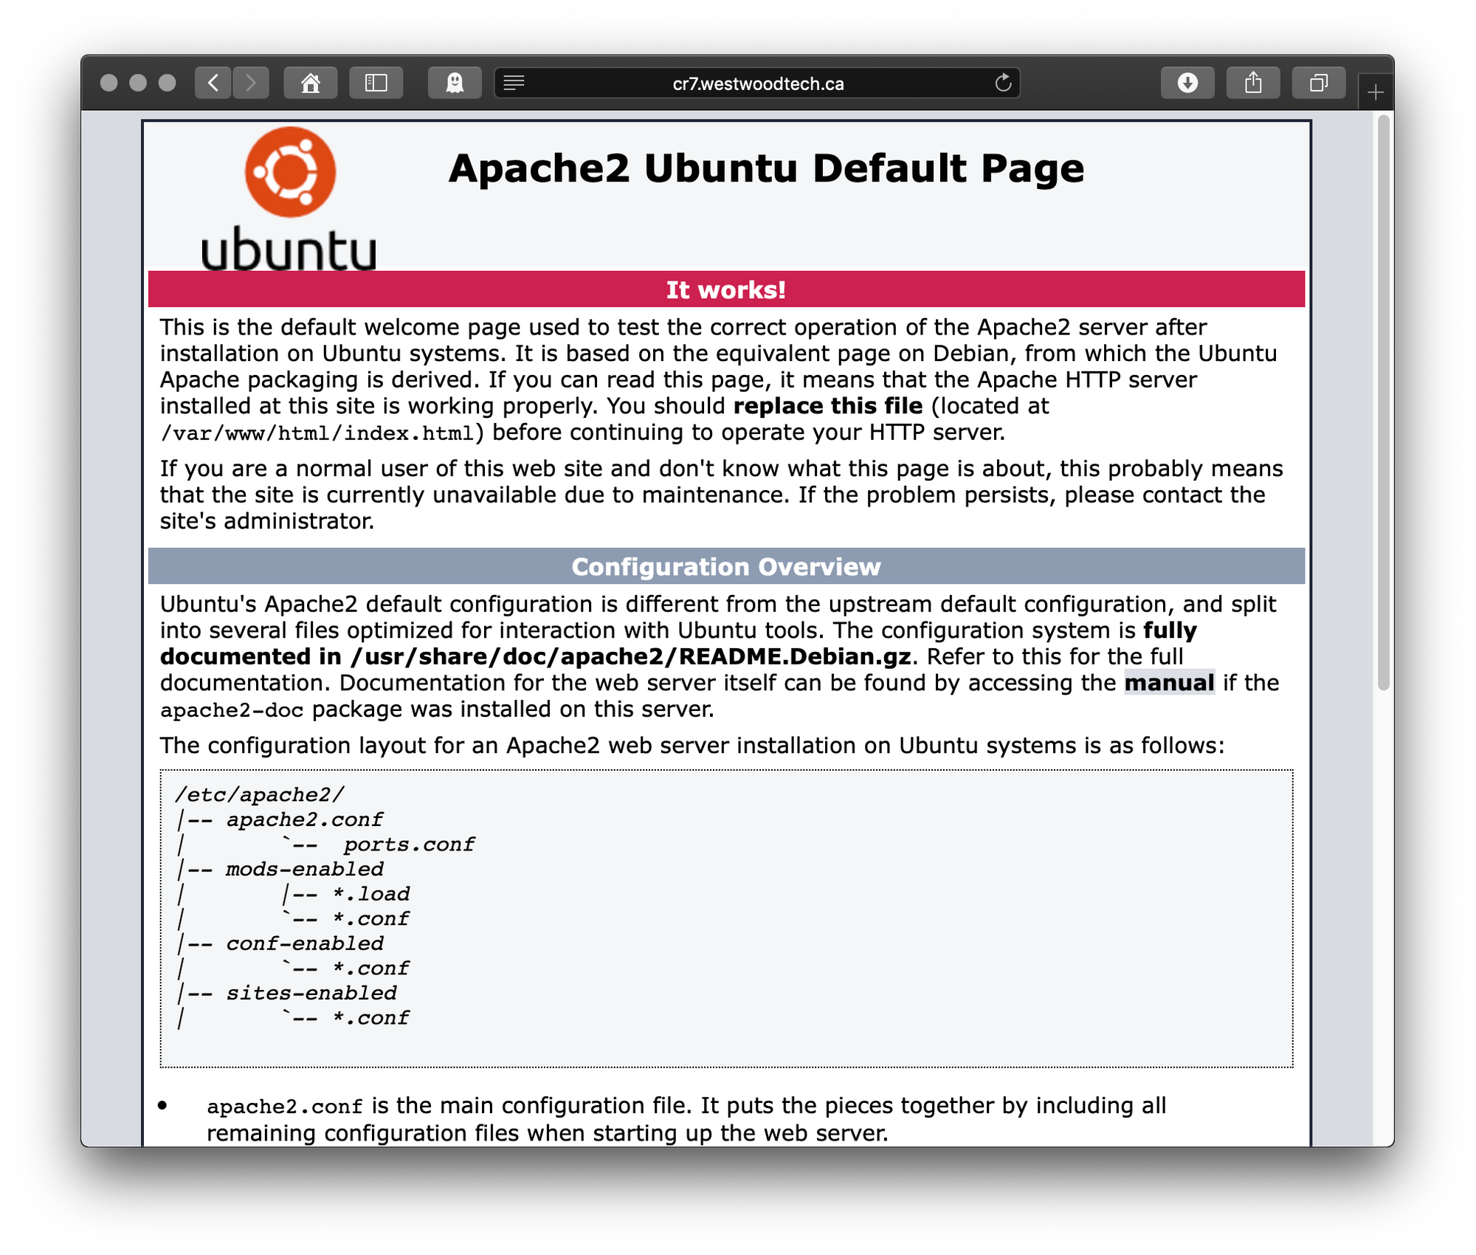Click the Apache2 Ubuntu Default Page heading
1476x1255 pixels.
[767, 169]
